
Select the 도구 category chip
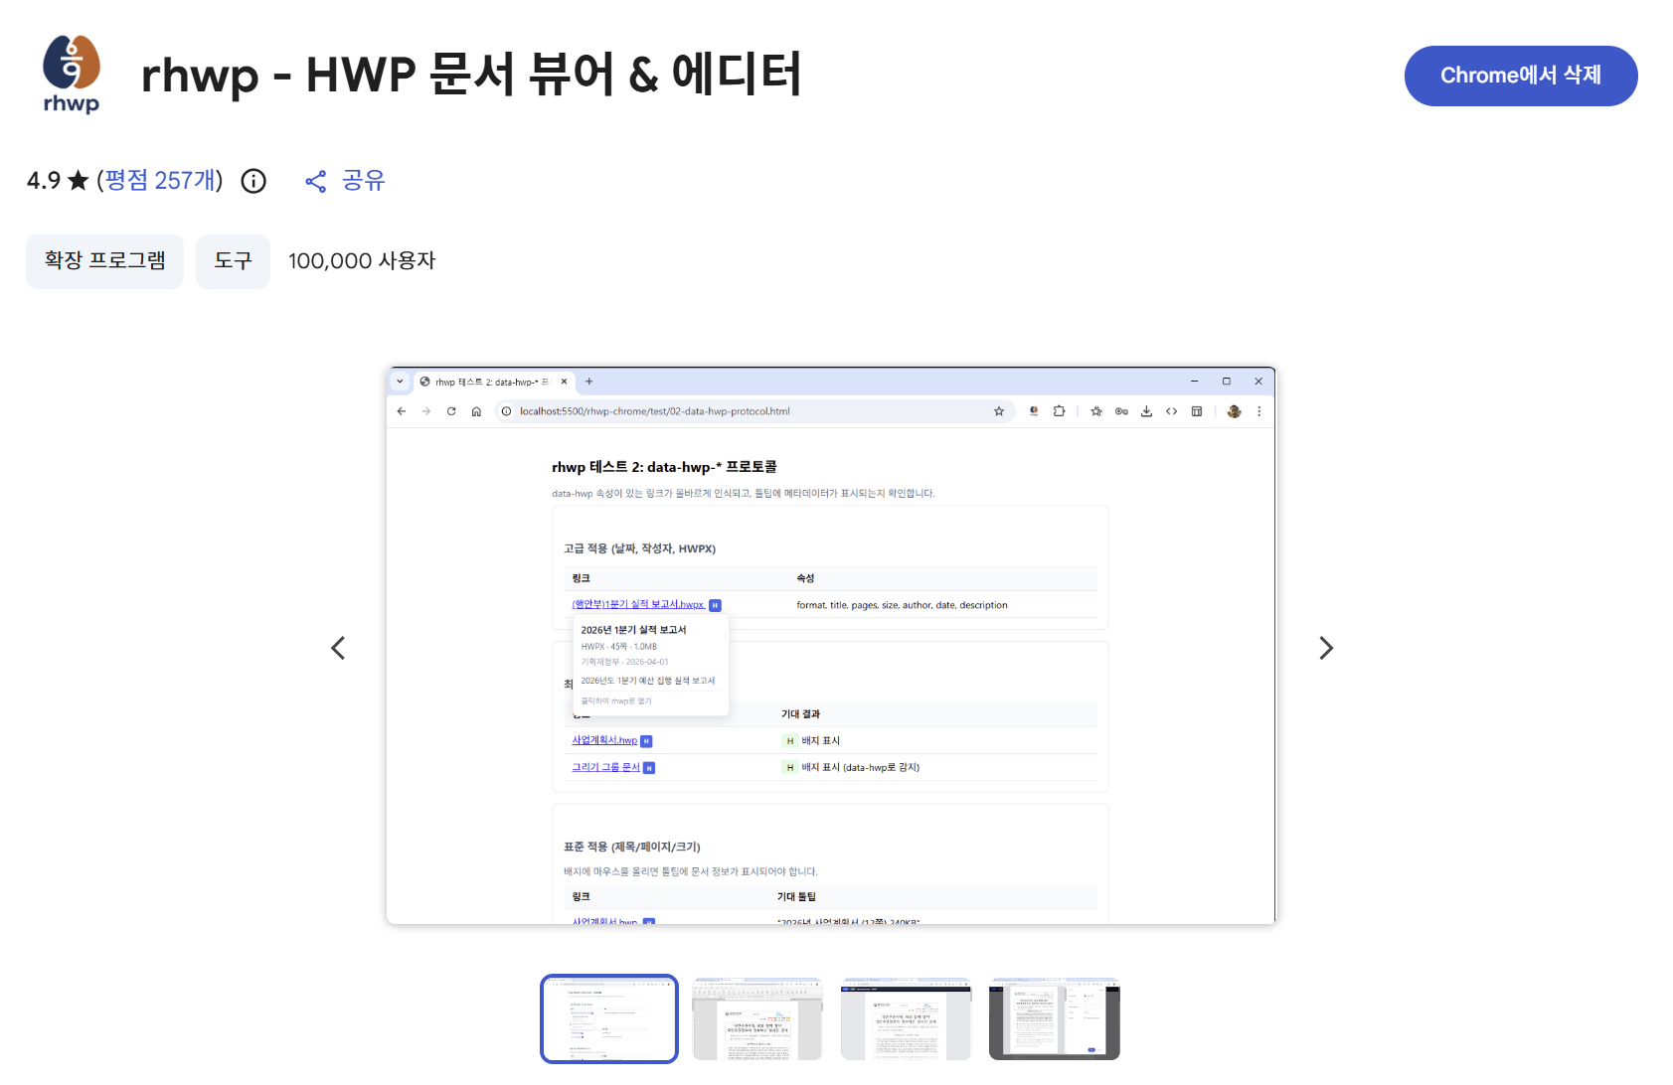[233, 261]
